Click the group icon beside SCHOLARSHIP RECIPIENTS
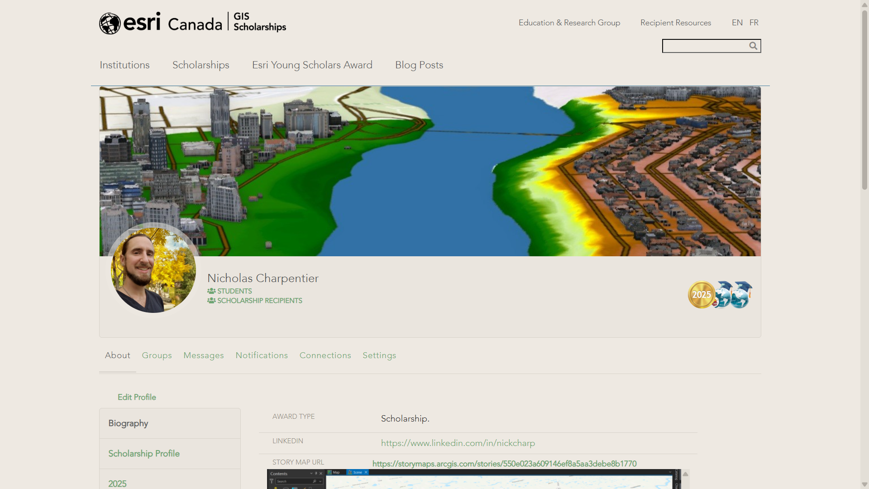Viewport: 869px width, 489px height. (212, 301)
